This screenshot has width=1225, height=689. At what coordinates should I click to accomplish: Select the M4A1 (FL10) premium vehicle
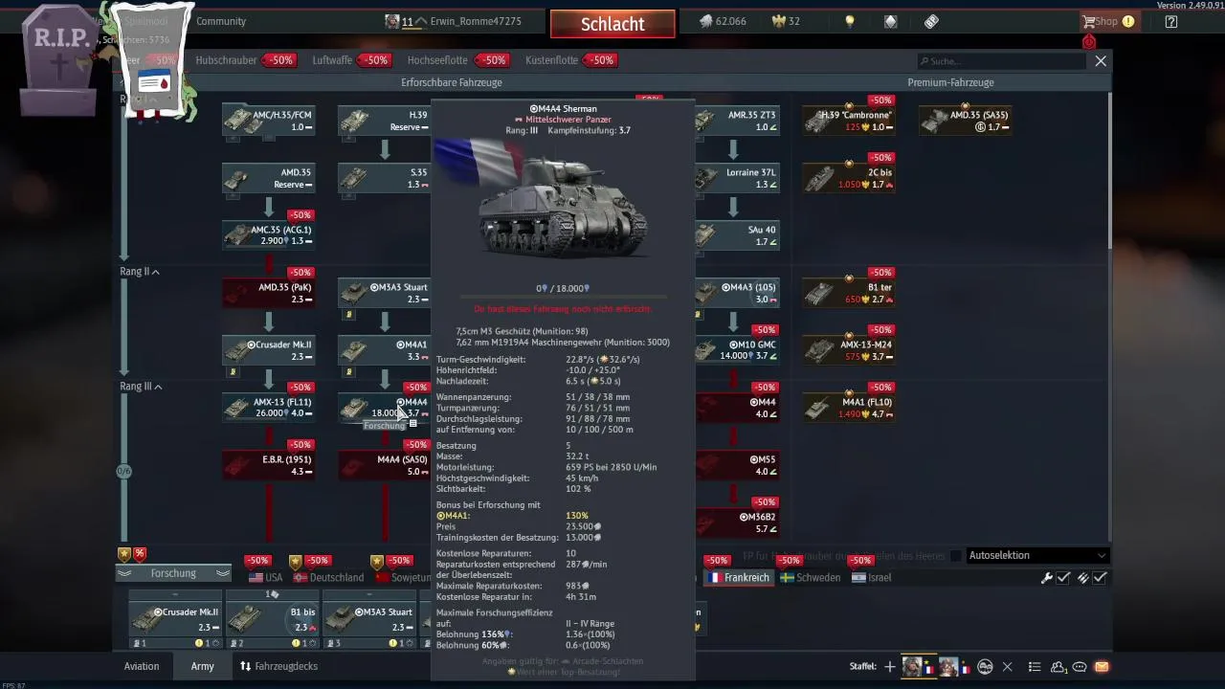coord(848,408)
